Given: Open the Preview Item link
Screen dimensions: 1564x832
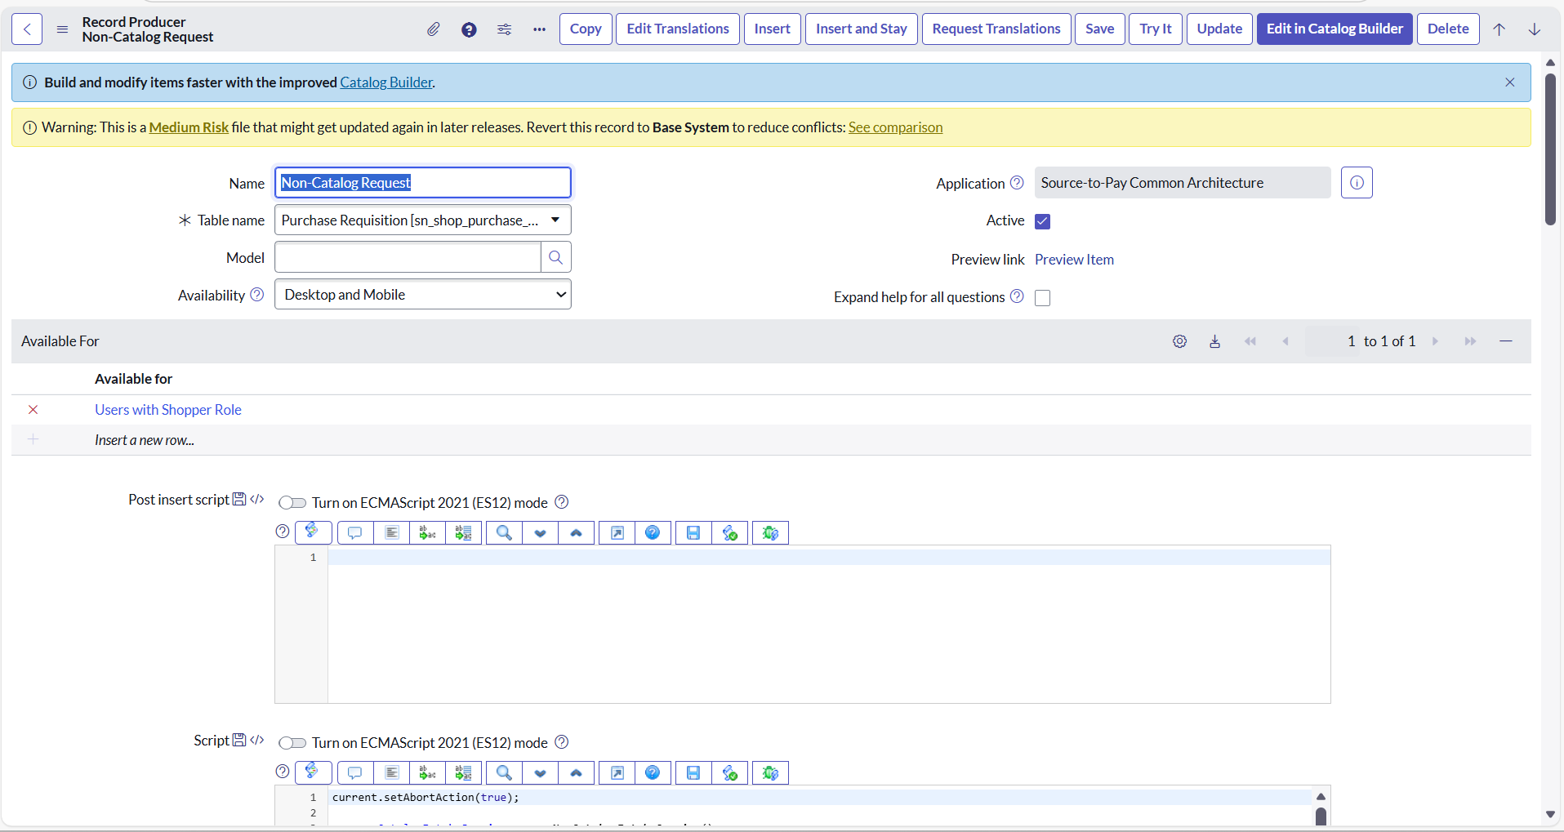Looking at the screenshot, I should 1073,260.
